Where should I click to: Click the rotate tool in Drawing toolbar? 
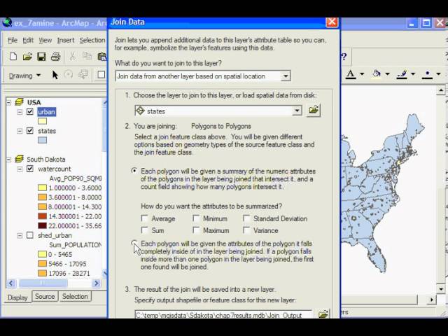[69, 75]
